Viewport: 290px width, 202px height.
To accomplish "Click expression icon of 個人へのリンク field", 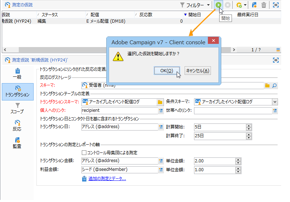I will 161,111.
